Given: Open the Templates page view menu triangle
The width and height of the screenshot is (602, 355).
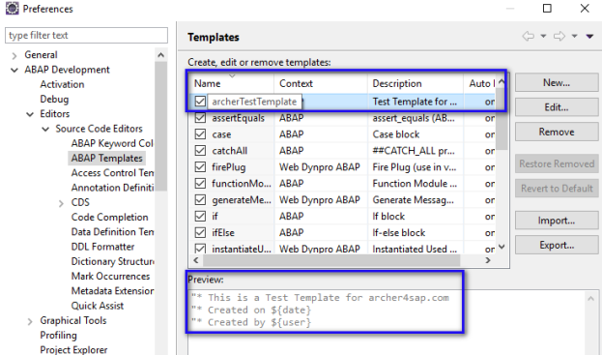Looking at the screenshot, I should click(589, 36).
